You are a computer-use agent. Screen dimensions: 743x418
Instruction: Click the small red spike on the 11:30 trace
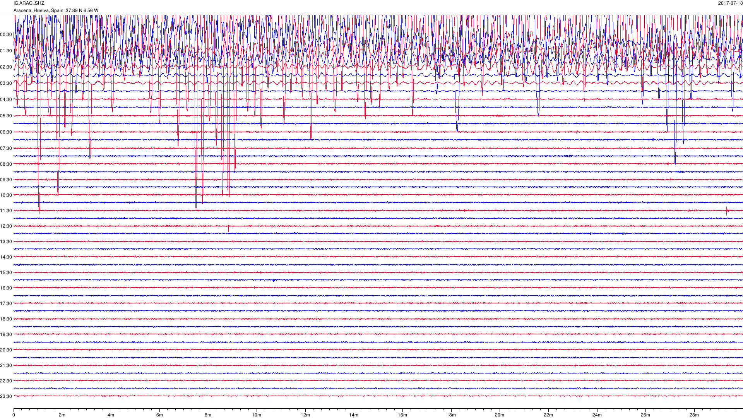coord(727,211)
